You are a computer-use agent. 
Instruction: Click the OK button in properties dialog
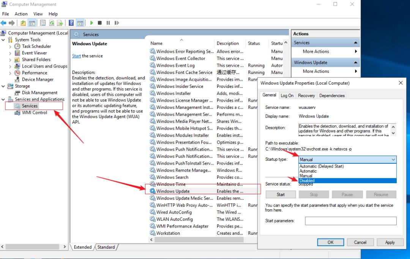coord(330,242)
